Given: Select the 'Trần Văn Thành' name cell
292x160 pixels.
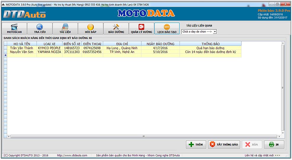Looking at the screenshot, I should click(22, 48).
